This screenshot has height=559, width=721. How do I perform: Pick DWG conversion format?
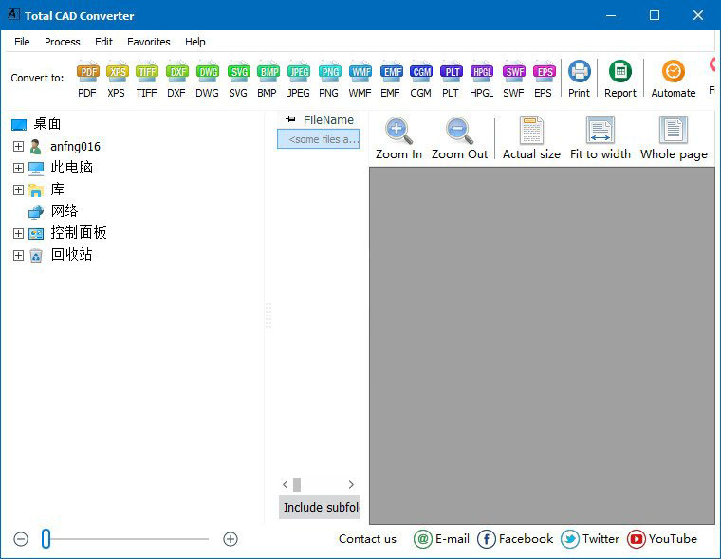click(208, 79)
